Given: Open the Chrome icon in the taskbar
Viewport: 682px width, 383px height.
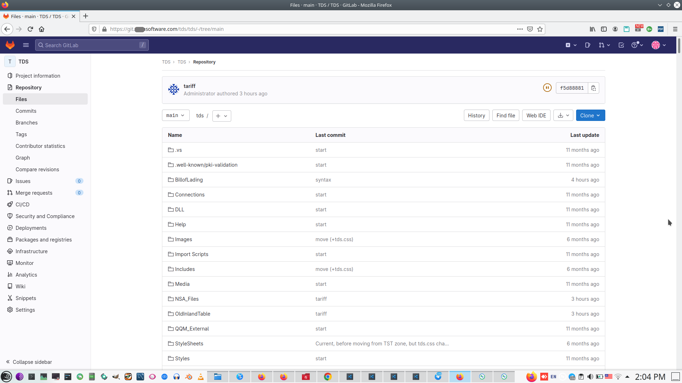Looking at the screenshot, I should [328, 377].
